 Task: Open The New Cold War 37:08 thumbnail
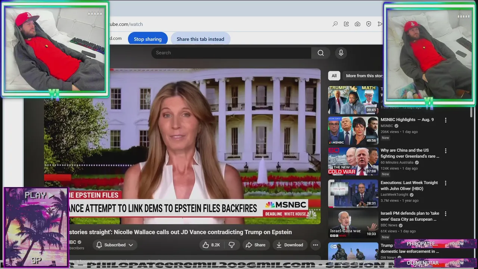click(x=353, y=161)
